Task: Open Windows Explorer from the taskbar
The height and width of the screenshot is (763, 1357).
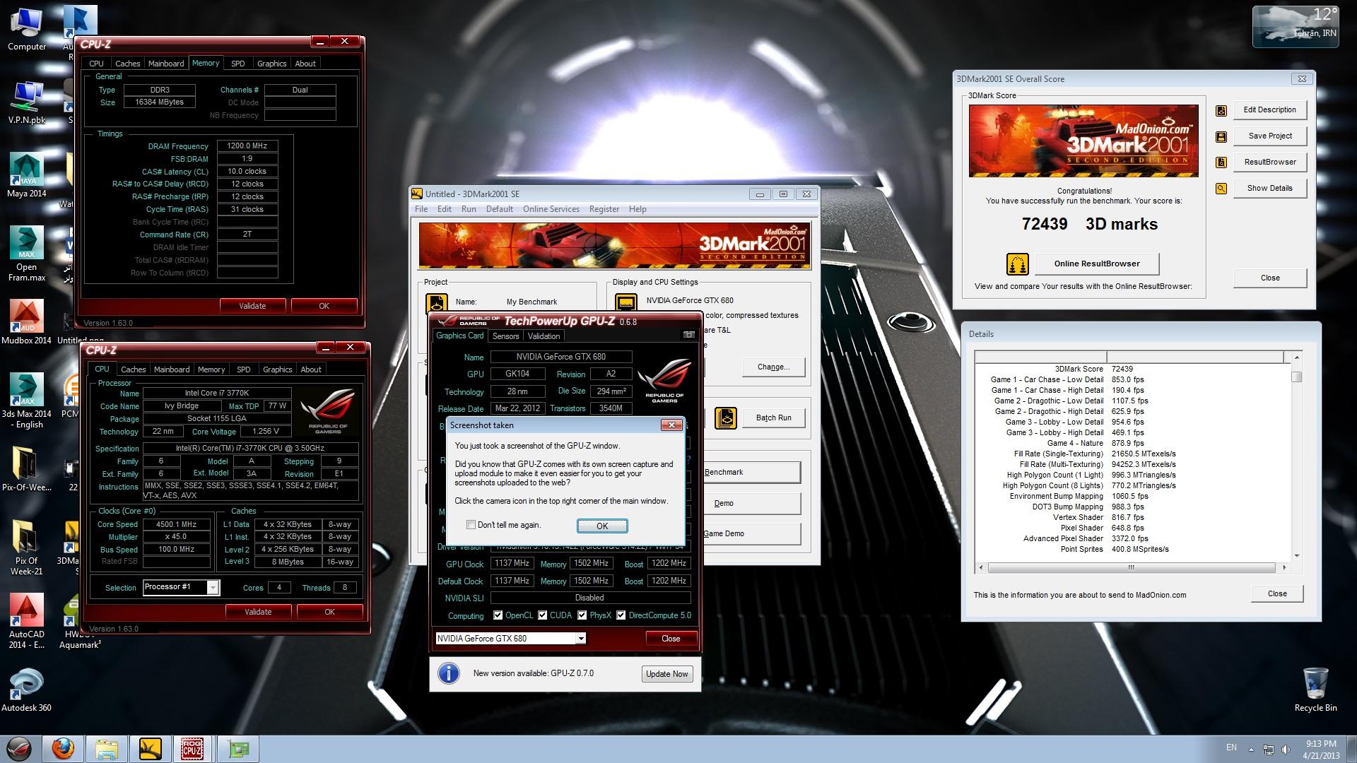Action: [107, 749]
